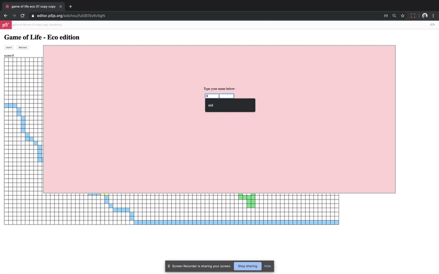Viewport: 439px width, 274px height.
Task: Open a new browser tab
Action: point(71,7)
